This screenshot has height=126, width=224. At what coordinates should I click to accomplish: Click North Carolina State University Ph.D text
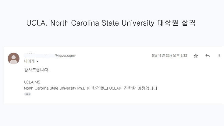(x=55, y=88)
